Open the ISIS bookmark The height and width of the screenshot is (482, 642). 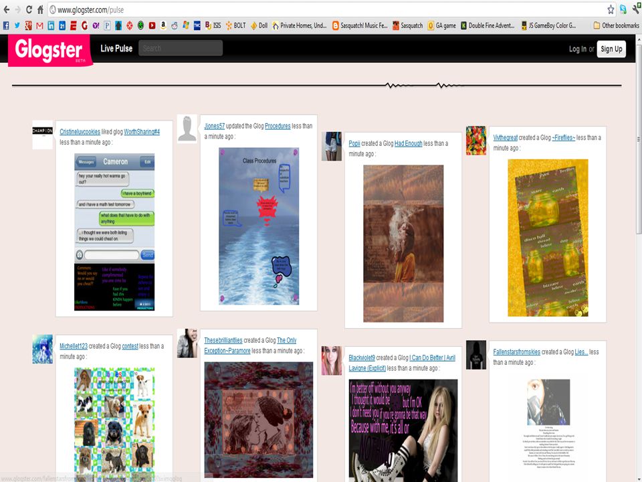(213, 25)
